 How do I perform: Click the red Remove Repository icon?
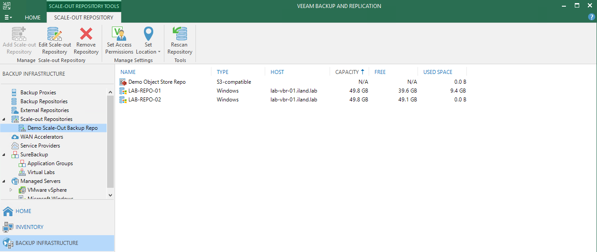click(86, 34)
